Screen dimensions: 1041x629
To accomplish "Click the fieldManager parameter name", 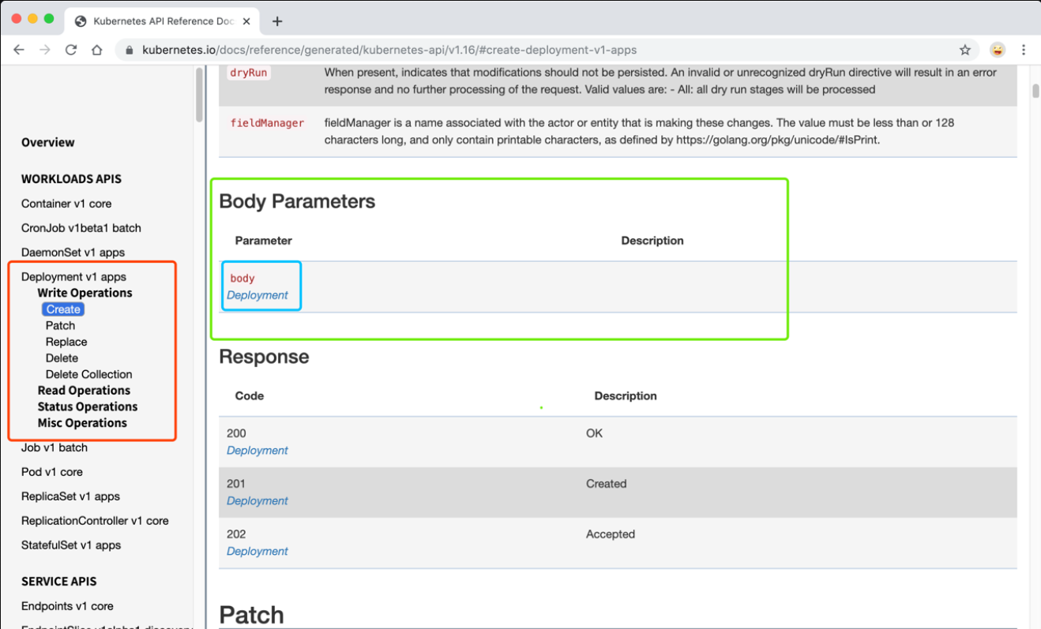I will [267, 123].
